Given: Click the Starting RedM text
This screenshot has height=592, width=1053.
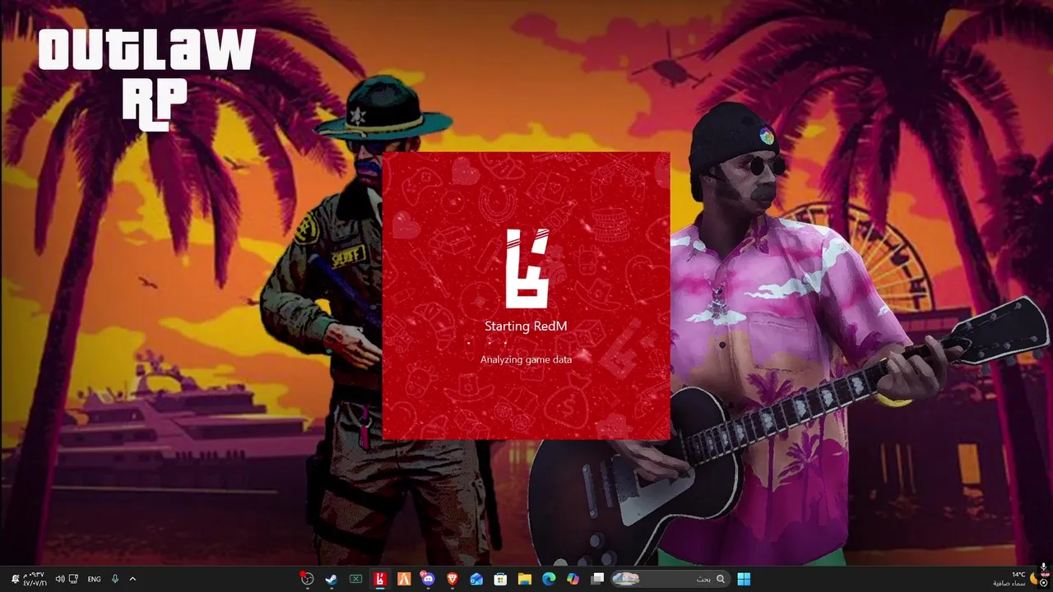Looking at the screenshot, I should click(526, 326).
